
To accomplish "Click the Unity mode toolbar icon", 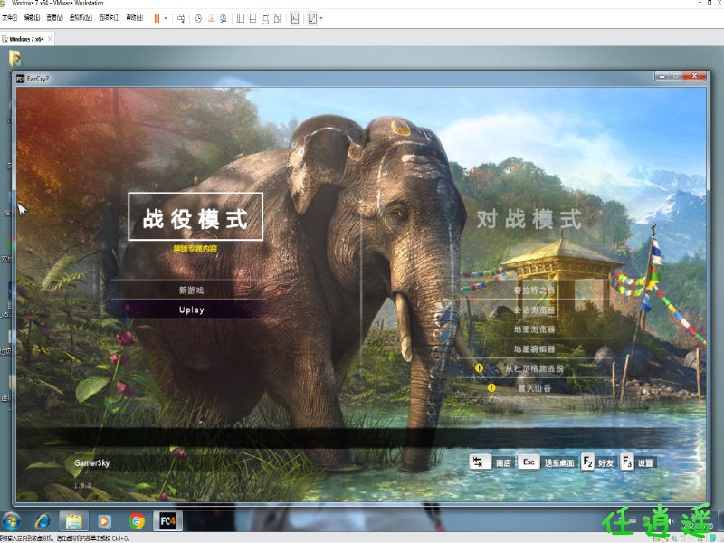I will (278, 18).
